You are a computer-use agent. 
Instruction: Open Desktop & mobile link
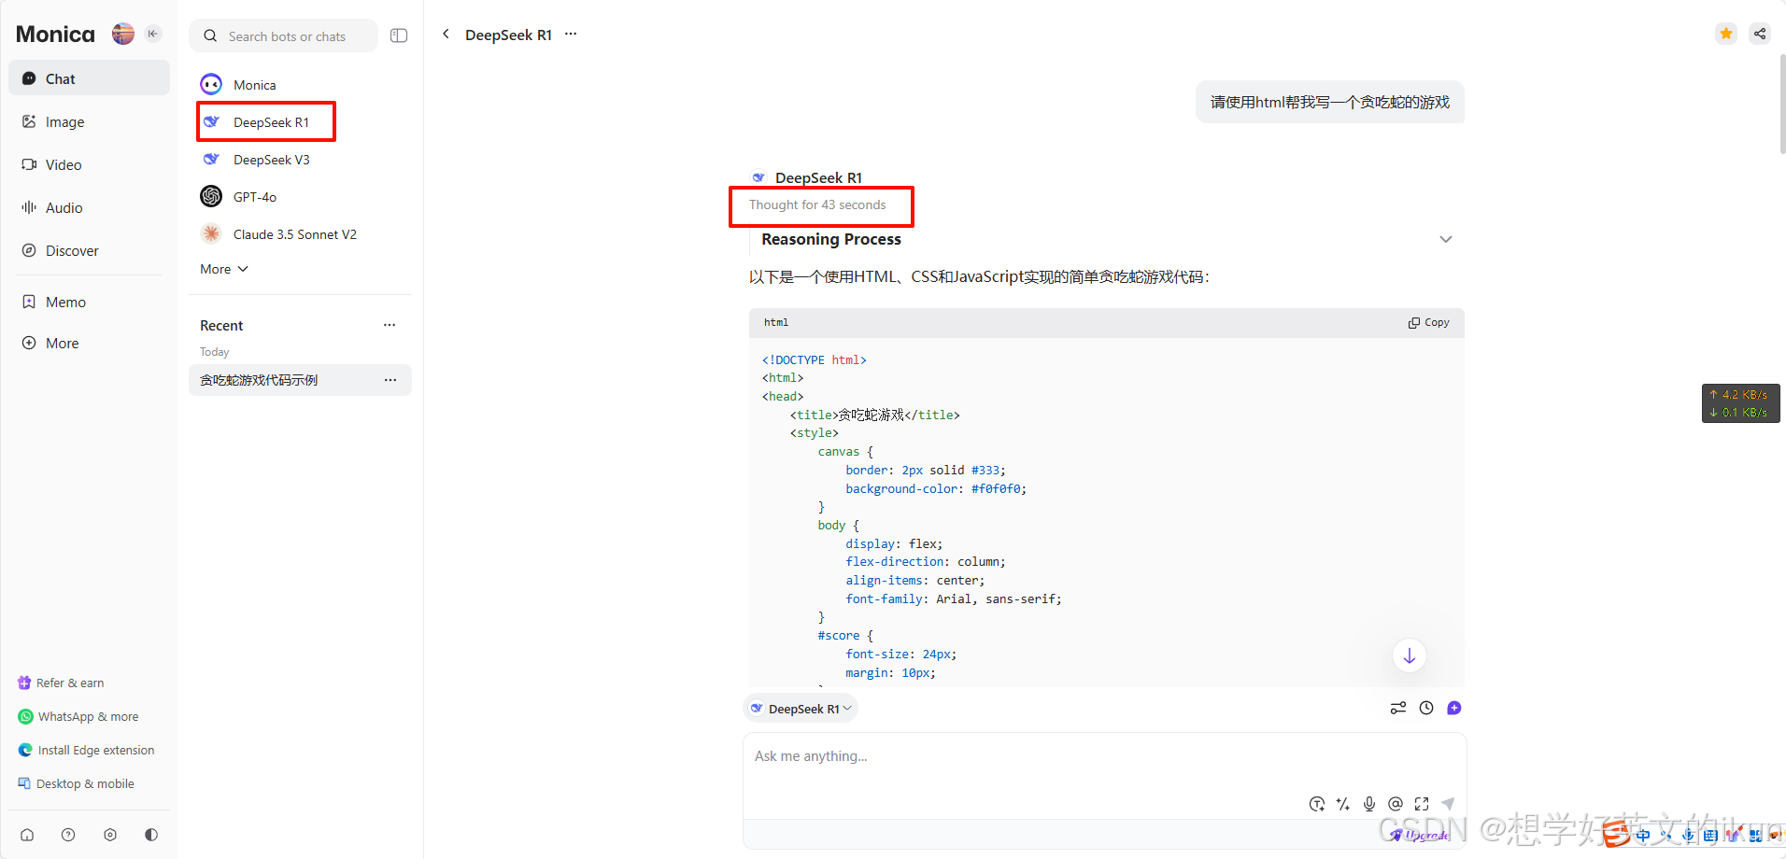[77, 783]
